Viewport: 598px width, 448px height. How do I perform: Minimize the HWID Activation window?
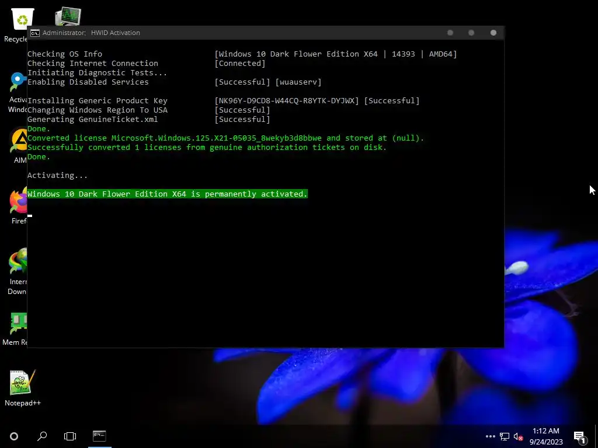(450, 33)
